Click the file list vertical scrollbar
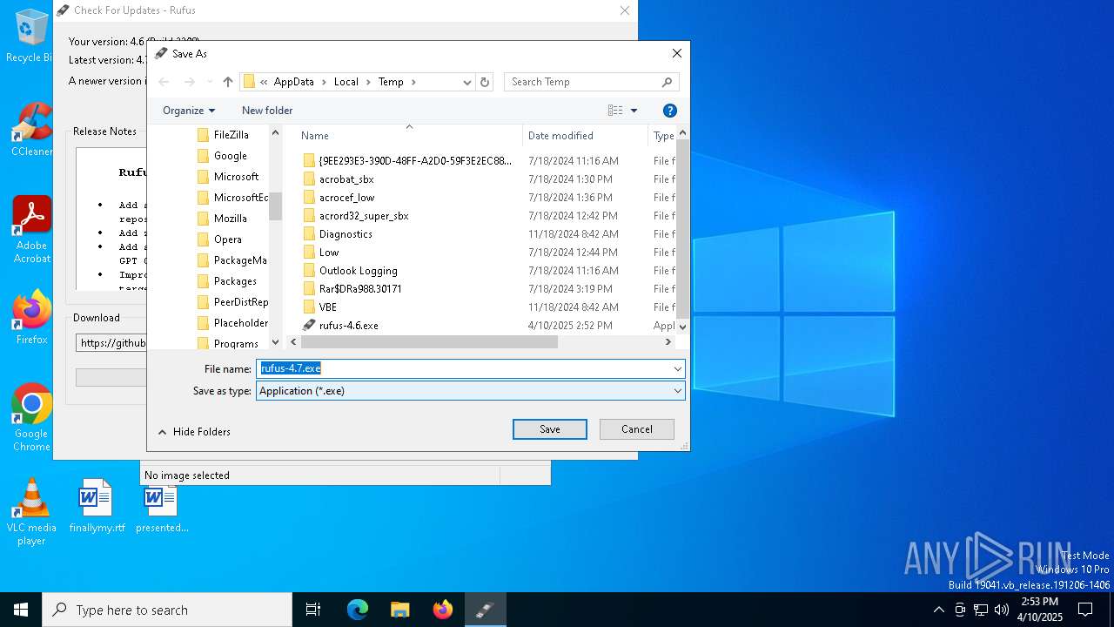 [x=683, y=228]
